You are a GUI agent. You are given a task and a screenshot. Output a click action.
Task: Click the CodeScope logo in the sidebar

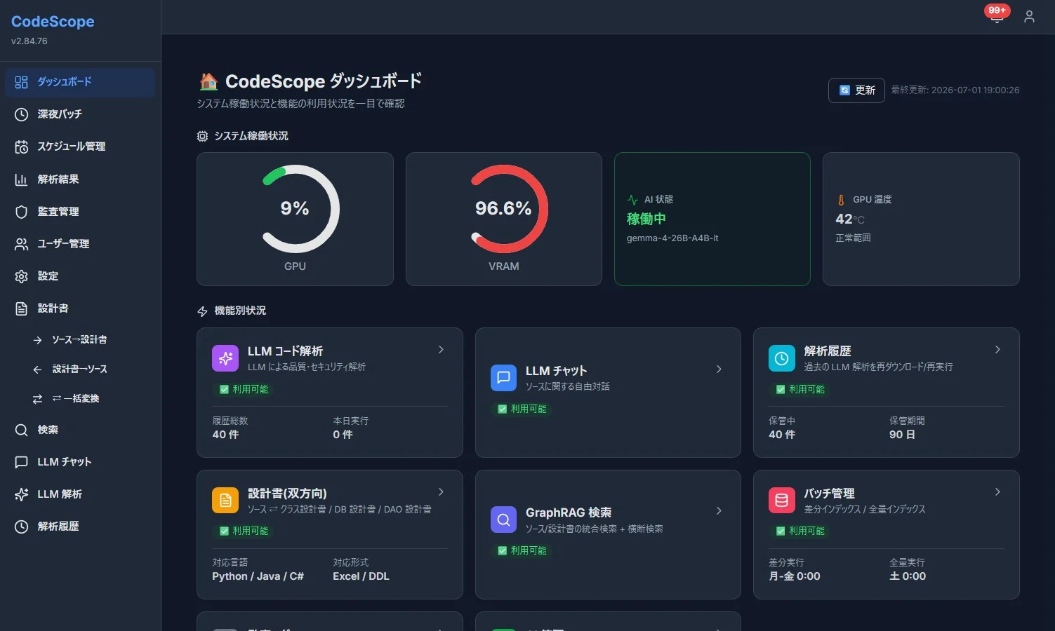point(53,22)
